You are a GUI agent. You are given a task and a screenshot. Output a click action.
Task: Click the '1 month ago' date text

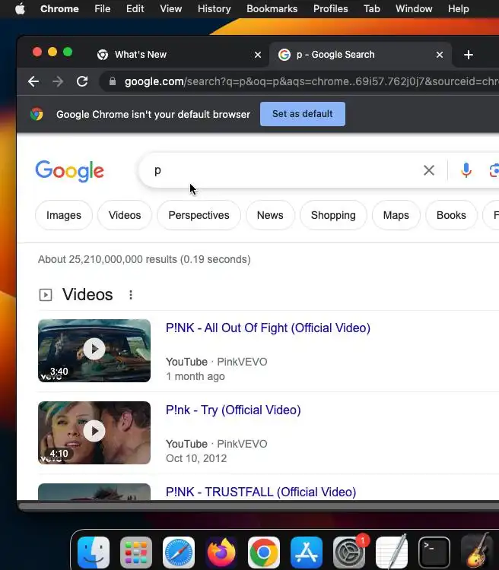coord(195,377)
